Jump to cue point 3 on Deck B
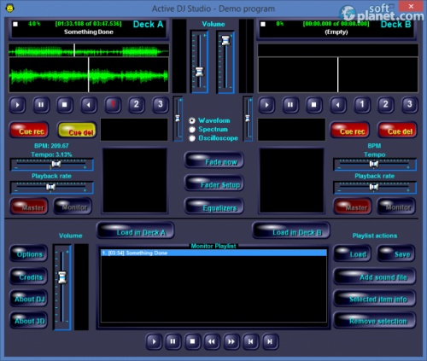The image size is (427, 361). (410, 105)
